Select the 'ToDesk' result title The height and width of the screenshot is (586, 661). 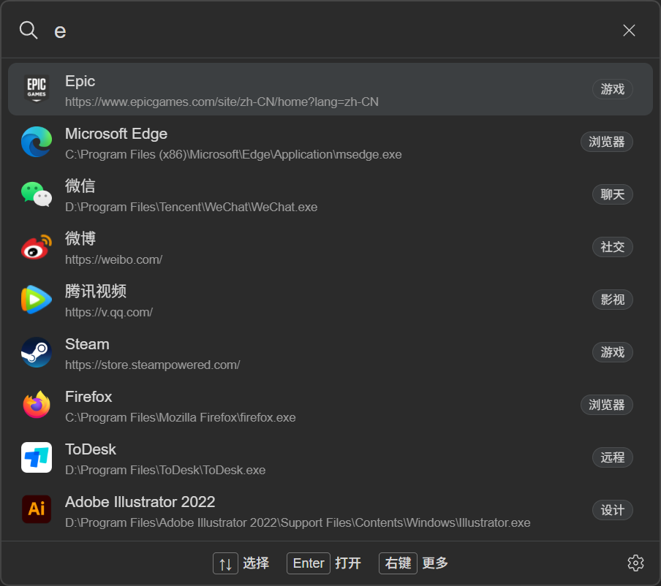(x=91, y=449)
